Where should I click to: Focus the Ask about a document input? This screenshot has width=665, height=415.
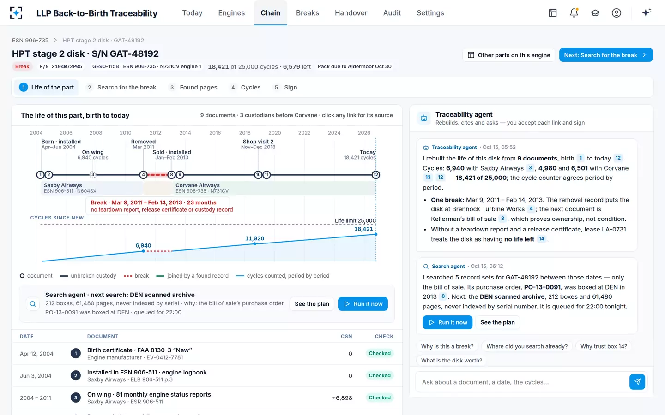point(522,382)
